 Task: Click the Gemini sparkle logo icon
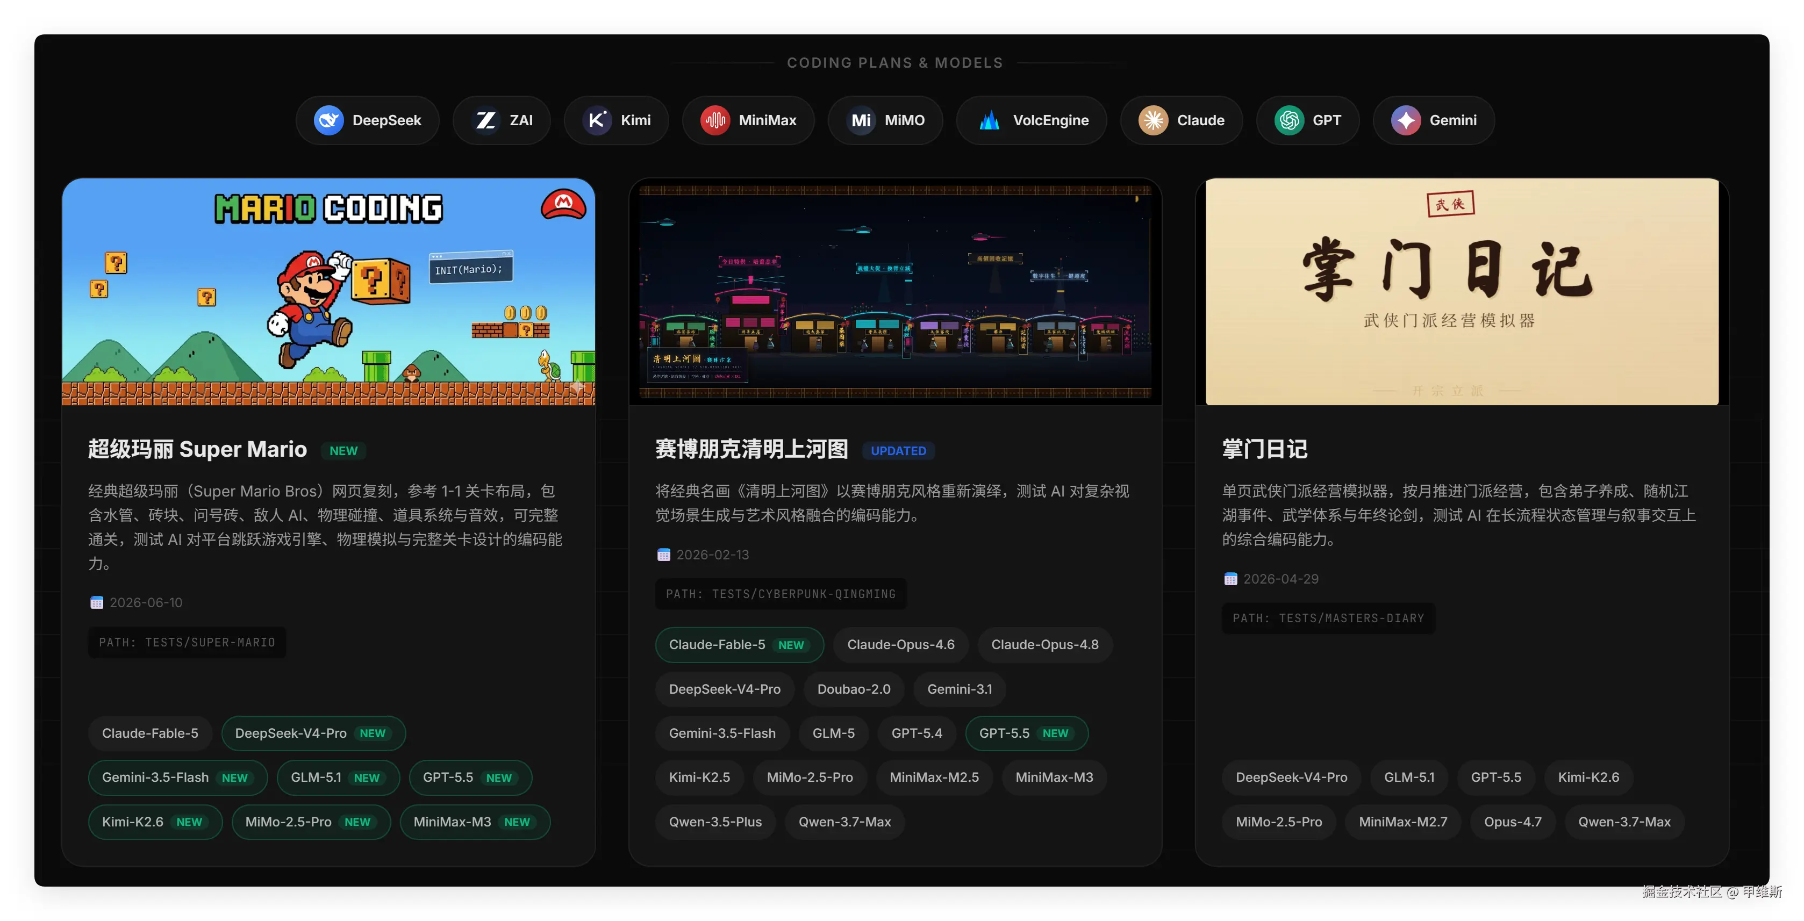pyautogui.click(x=1406, y=120)
